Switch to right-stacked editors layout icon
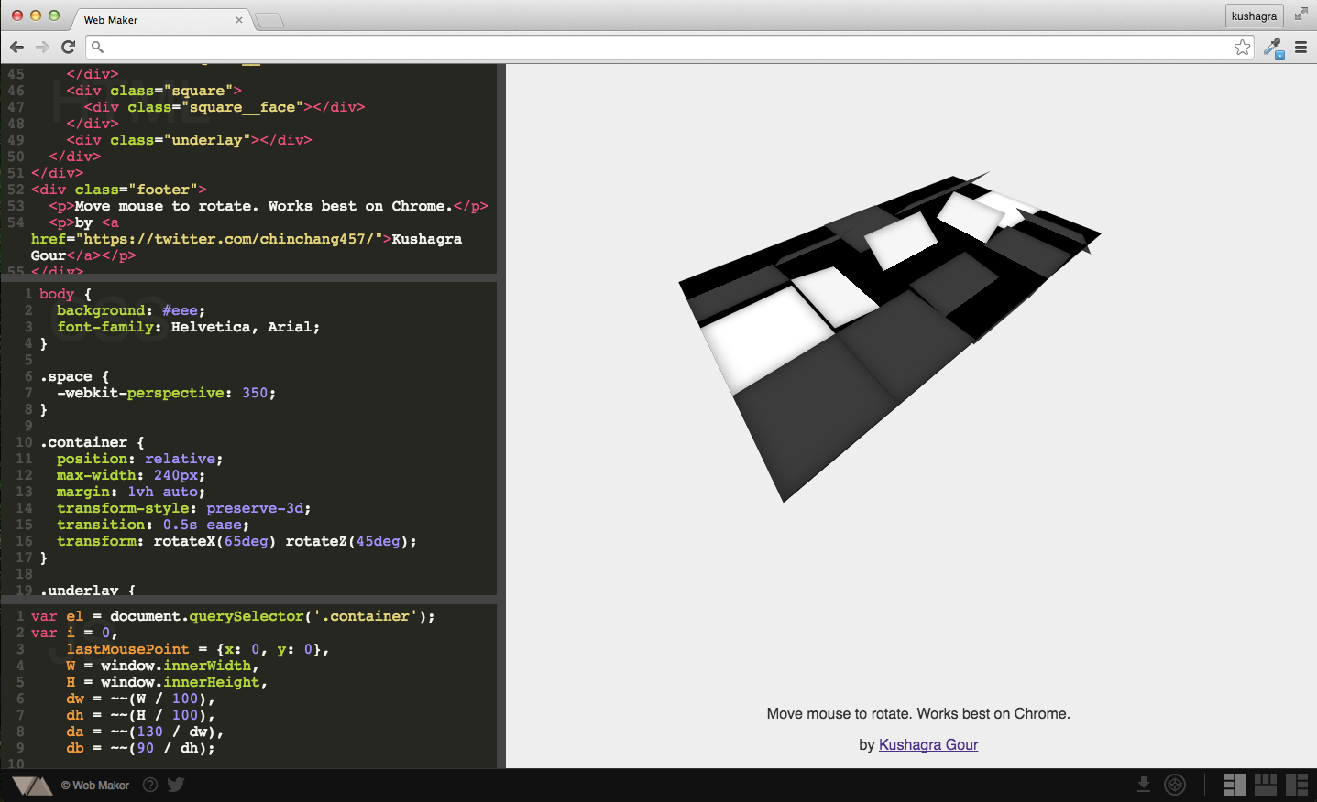 pos(1297,785)
